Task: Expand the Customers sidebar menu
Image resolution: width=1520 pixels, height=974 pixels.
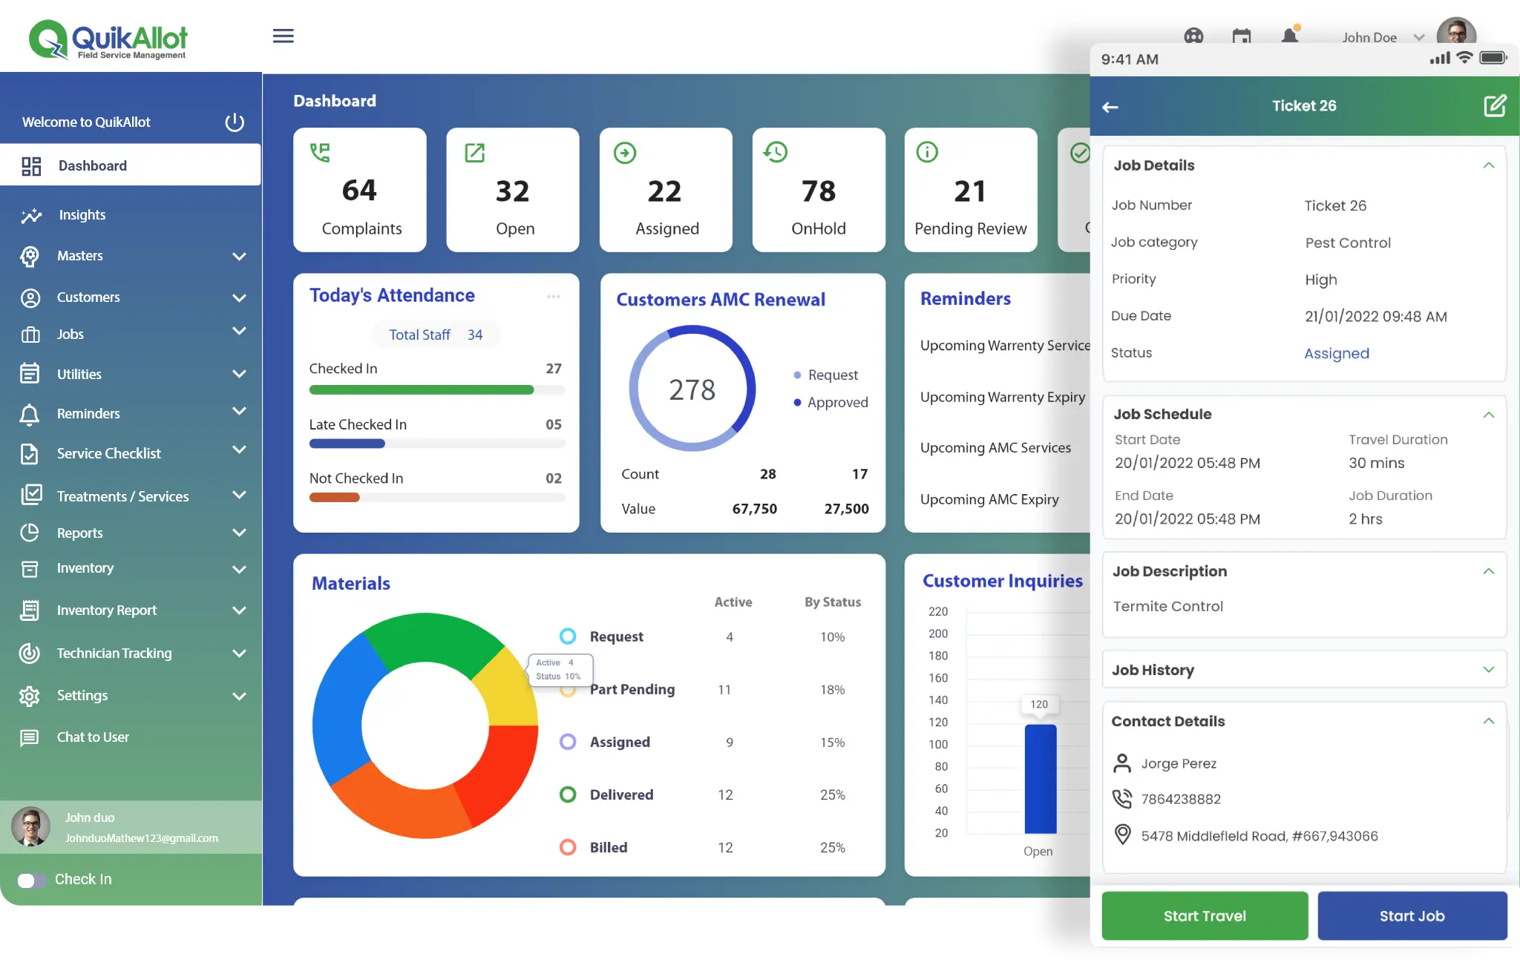Action: 240,297
